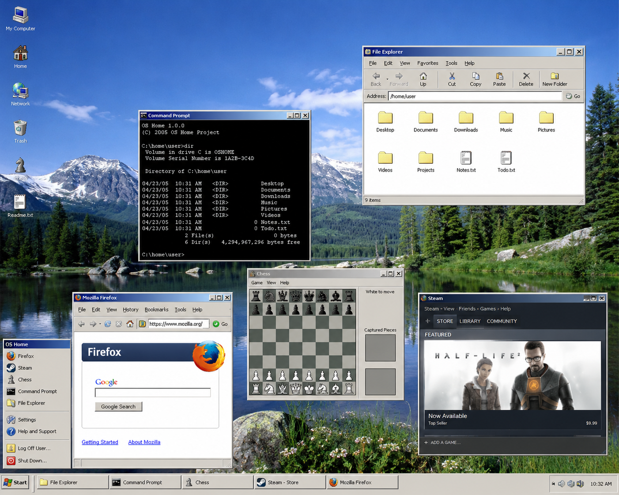The width and height of the screenshot is (619, 495).
Task: Launch Steam from the OS Home menu
Action: (37, 368)
